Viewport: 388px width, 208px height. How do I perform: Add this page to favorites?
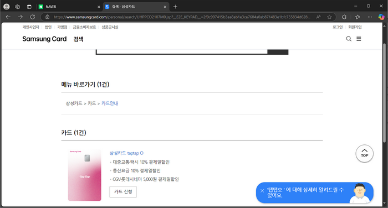(329, 17)
